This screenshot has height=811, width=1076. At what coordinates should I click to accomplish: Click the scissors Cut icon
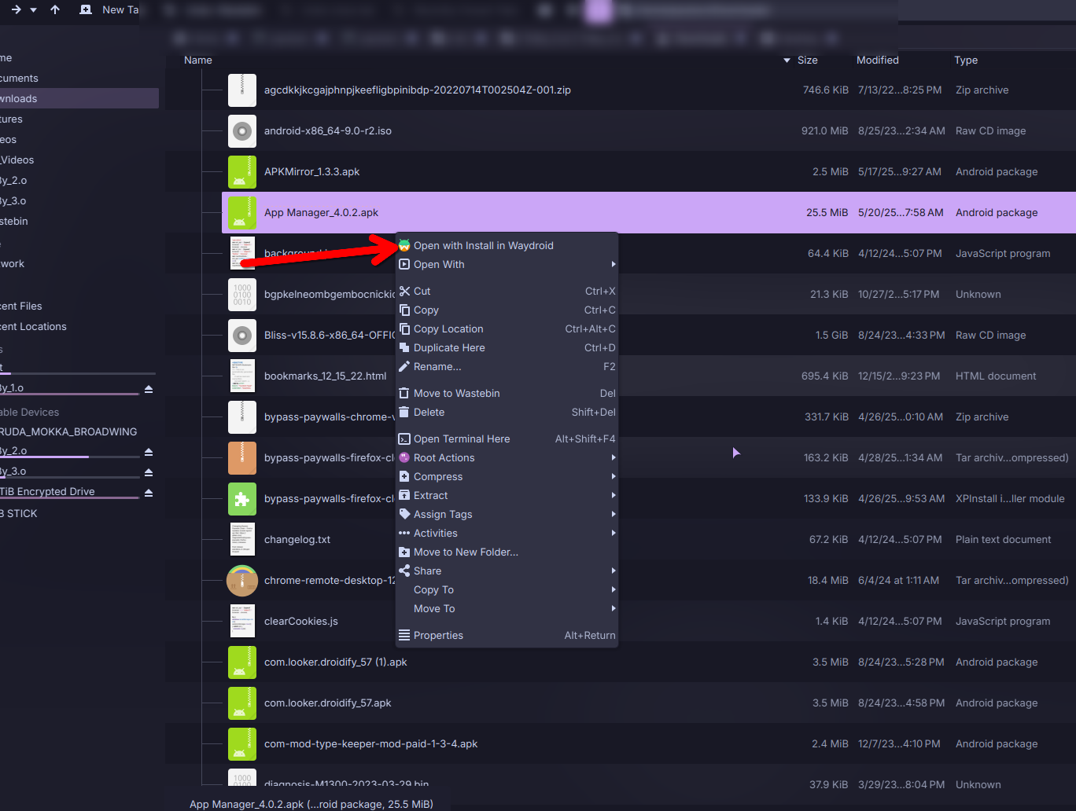pyautogui.click(x=404, y=291)
